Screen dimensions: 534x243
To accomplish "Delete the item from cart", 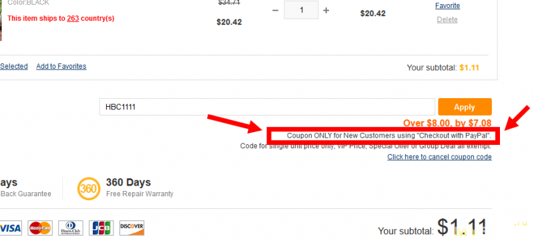I will 447,20.
